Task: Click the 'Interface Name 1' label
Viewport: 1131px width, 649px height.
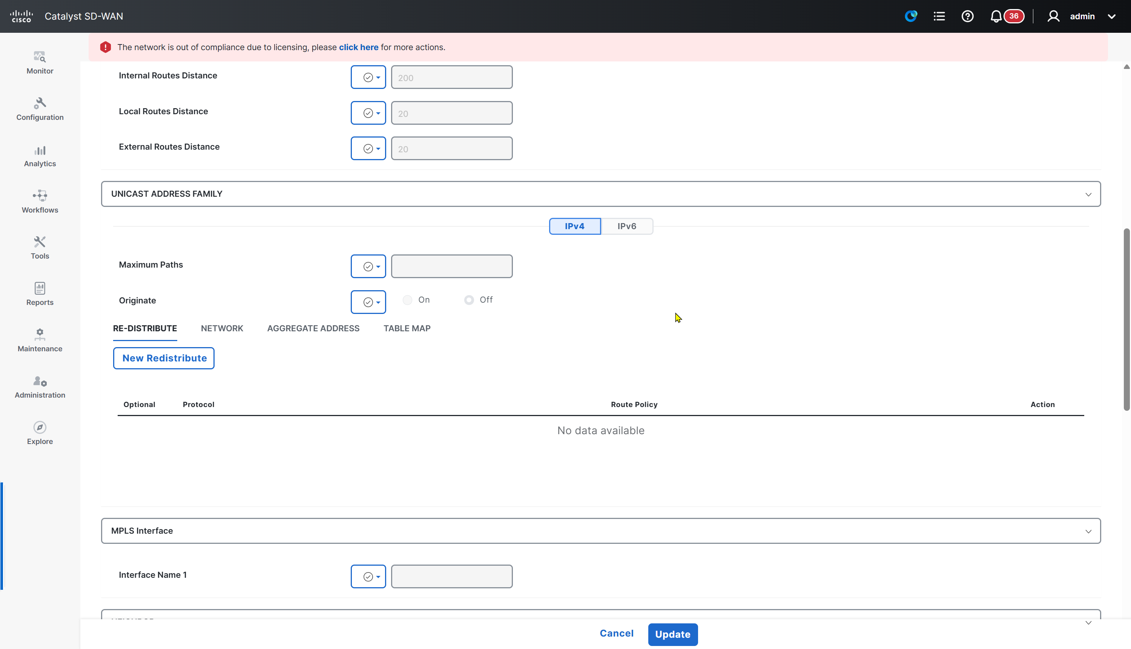Action: pyautogui.click(x=152, y=575)
